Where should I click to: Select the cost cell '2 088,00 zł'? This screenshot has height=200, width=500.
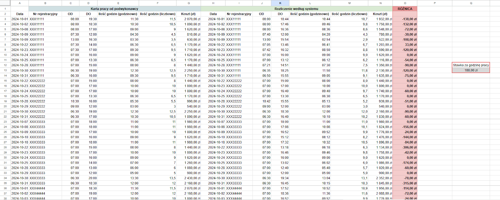(x=380, y=193)
